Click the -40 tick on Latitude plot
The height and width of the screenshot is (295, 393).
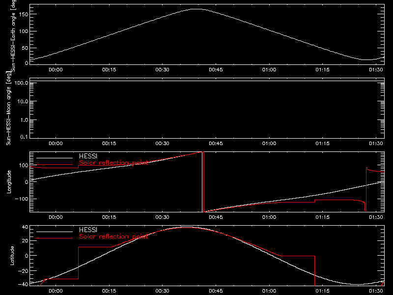click(x=23, y=285)
